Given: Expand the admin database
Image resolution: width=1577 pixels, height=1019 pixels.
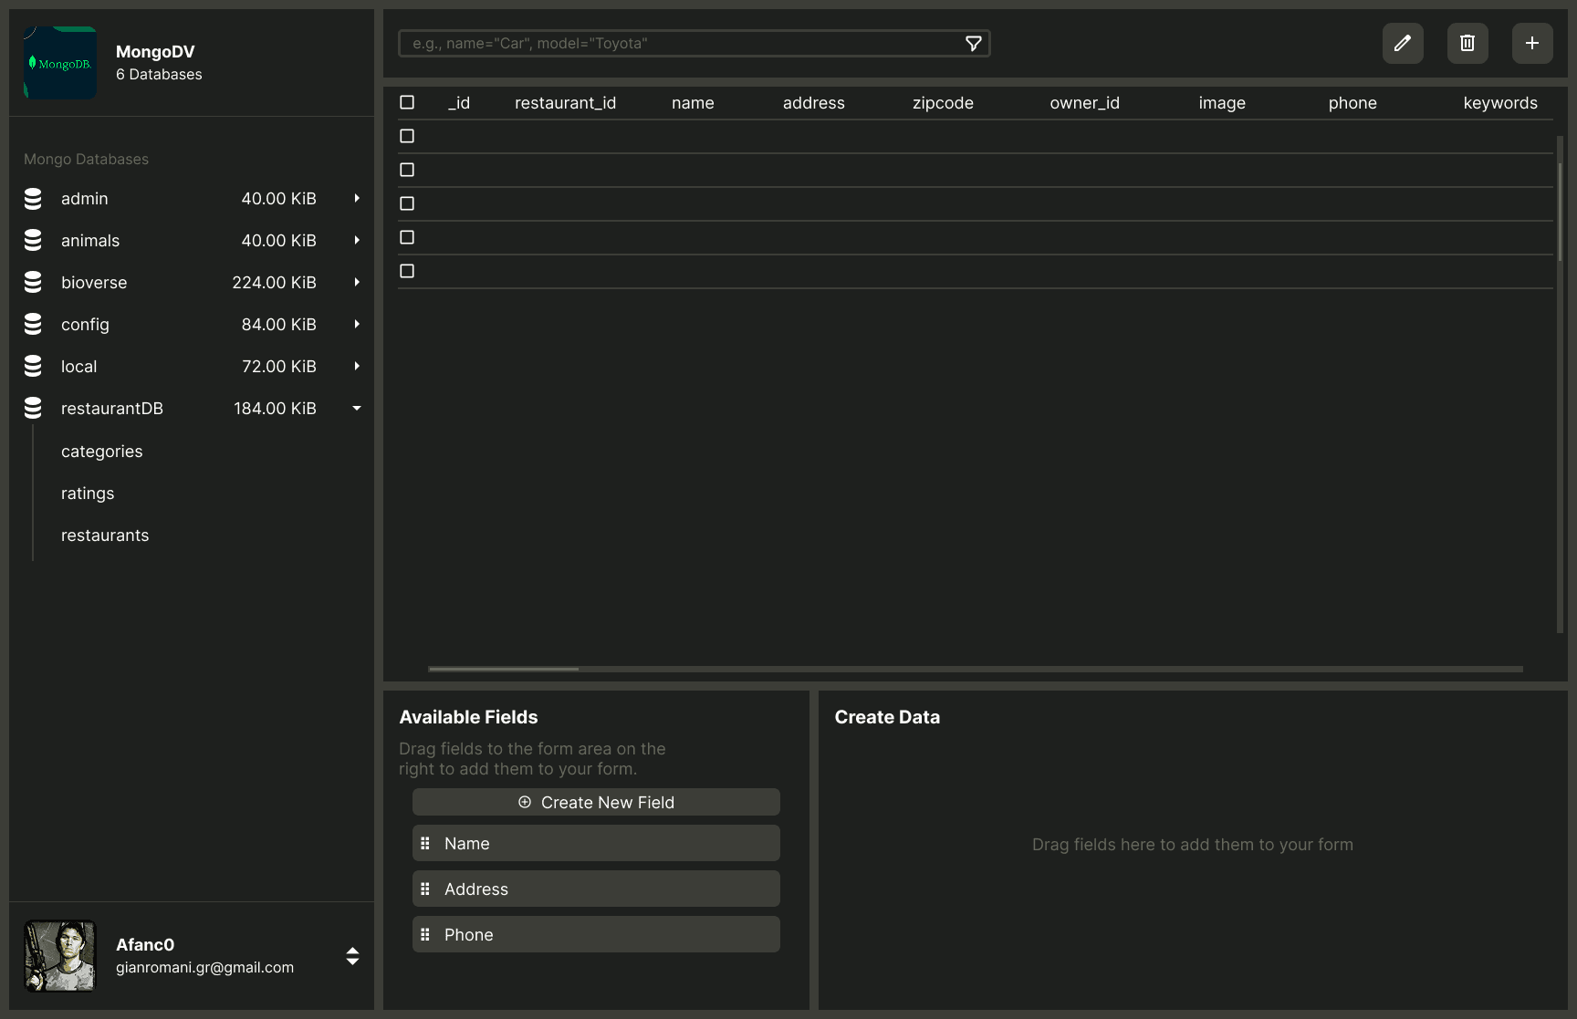Looking at the screenshot, I should tap(357, 199).
